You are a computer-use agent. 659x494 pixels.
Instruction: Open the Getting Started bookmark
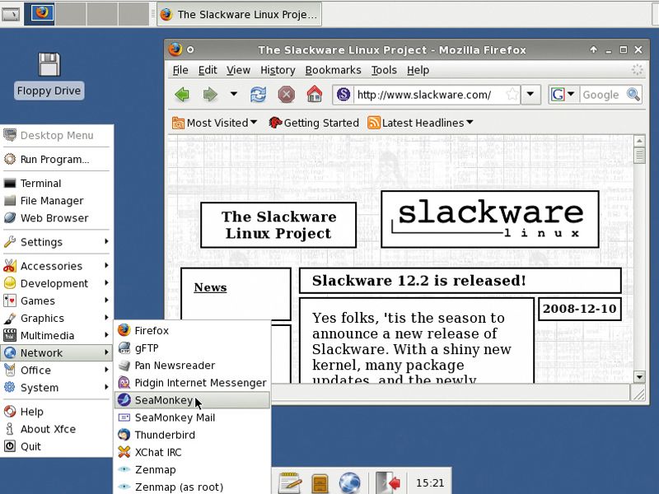coord(320,123)
